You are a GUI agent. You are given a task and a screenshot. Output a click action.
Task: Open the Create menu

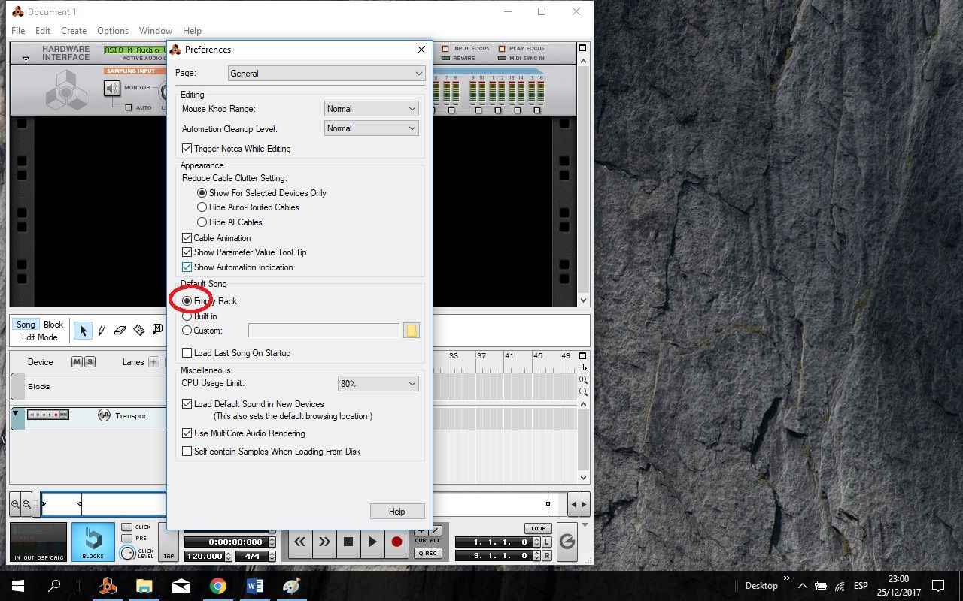tap(74, 31)
